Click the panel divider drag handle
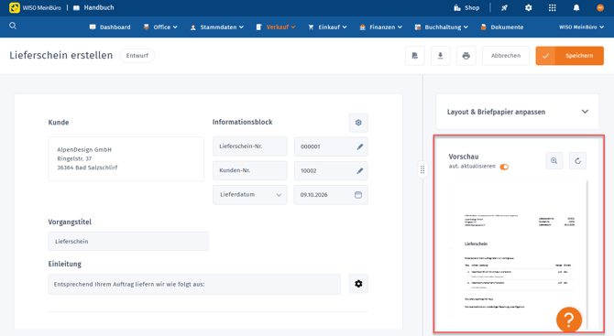This screenshot has width=614, height=336. (x=422, y=169)
